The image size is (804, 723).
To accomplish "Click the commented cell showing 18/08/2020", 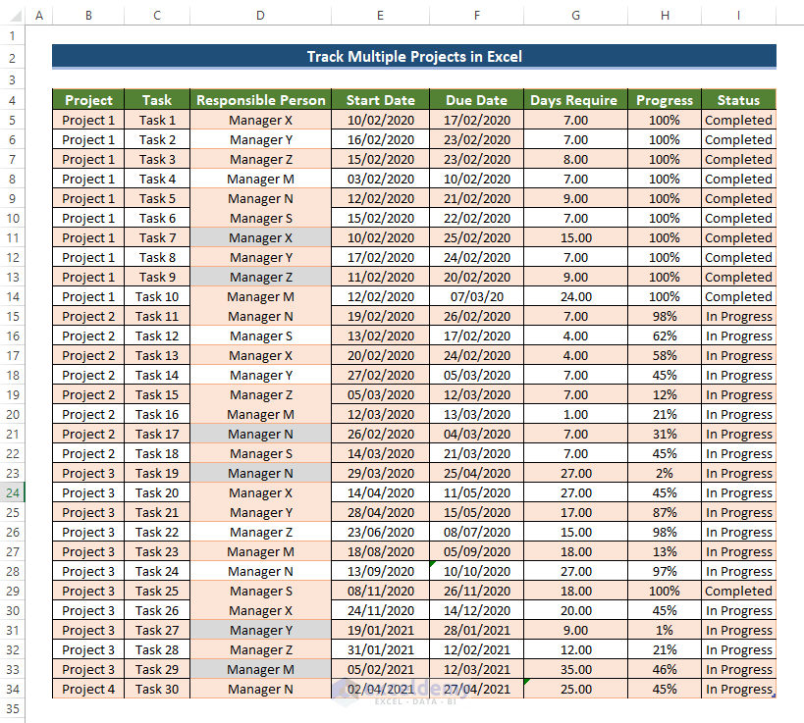I will click(380, 551).
